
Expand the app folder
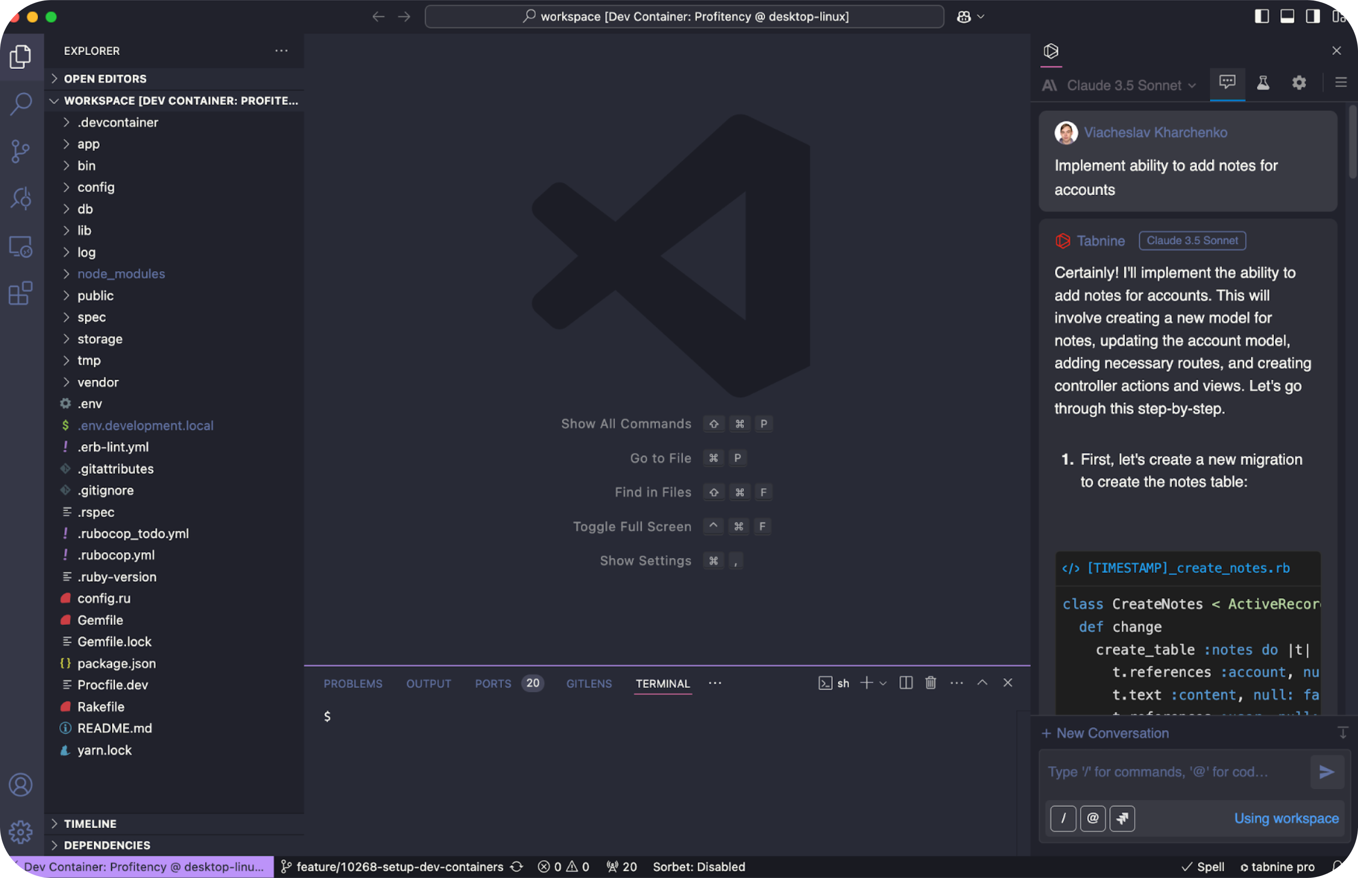tap(89, 144)
